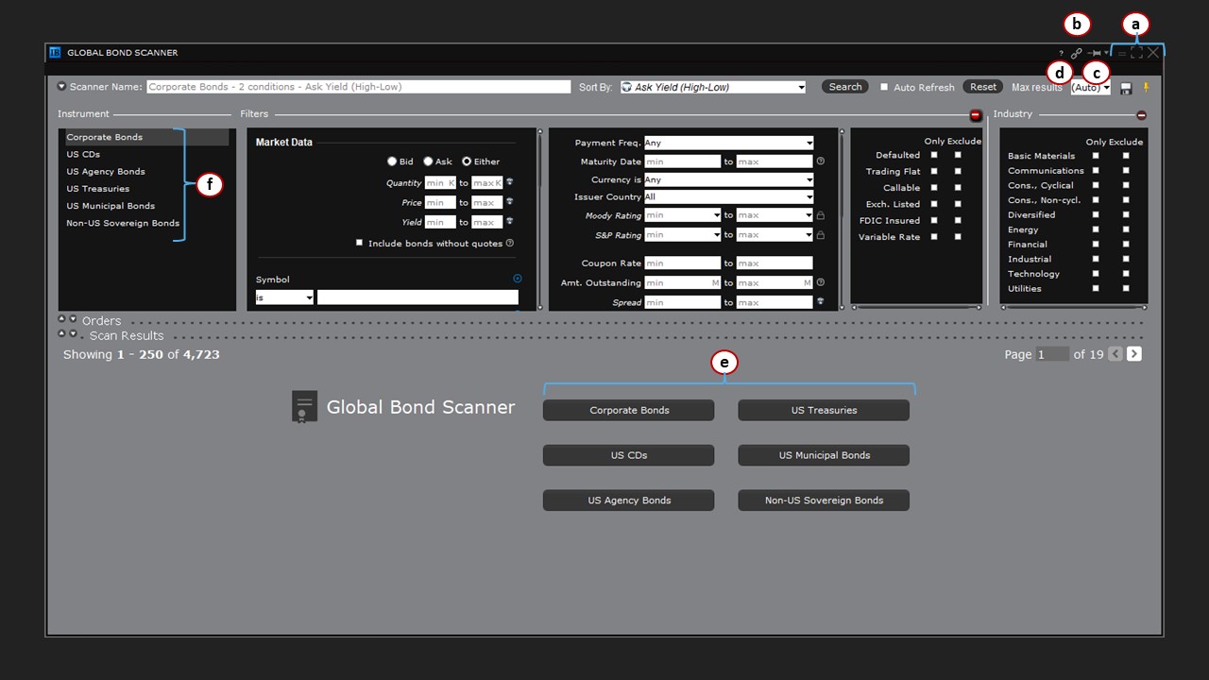Collapse Filters section with red minus icon
1209x680 pixels.
pyautogui.click(x=976, y=115)
